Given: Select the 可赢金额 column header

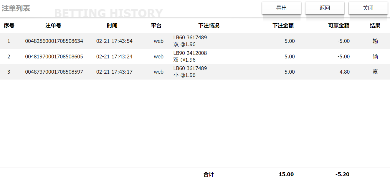Looking at the screenshot, I should click(339, 26).
